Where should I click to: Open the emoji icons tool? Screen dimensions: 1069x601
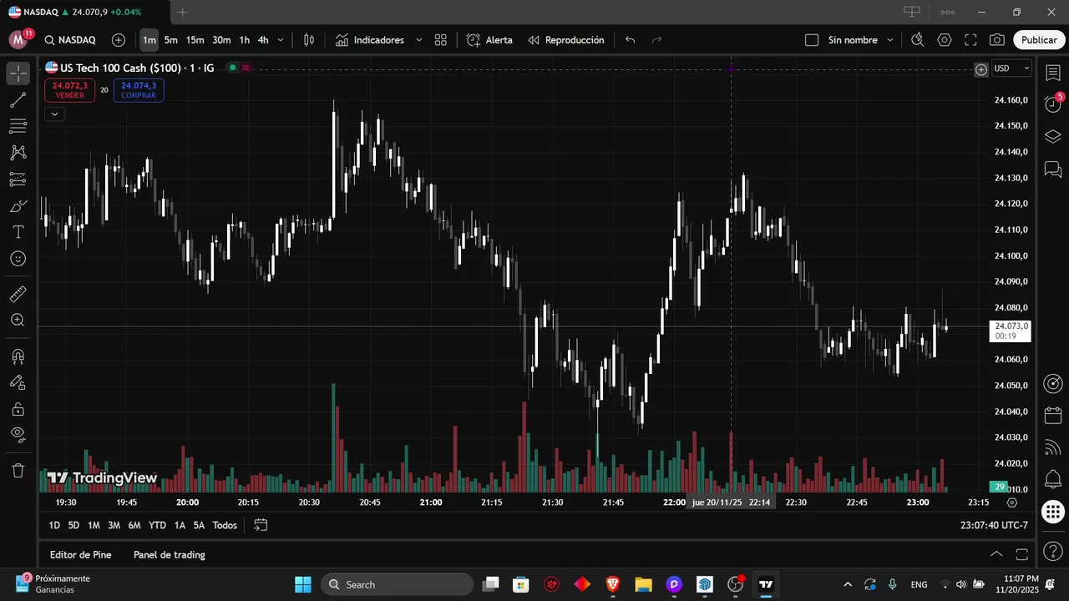pos(18,259)
